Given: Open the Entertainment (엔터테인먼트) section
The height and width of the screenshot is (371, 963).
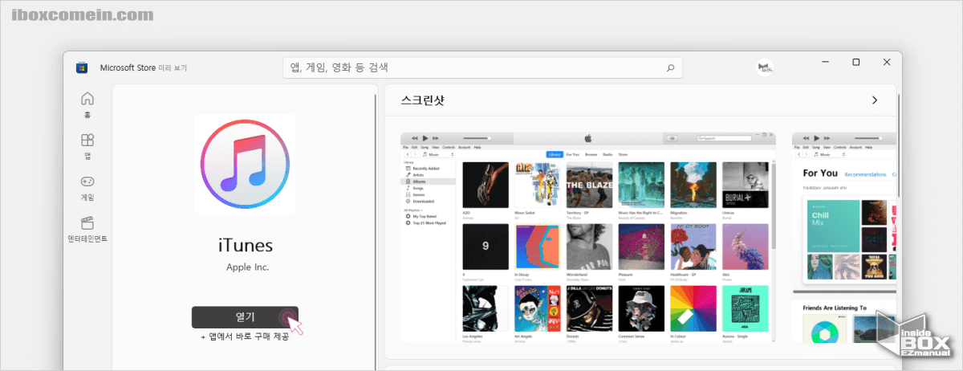Looking at the screenshot, I should pos(87,230).
